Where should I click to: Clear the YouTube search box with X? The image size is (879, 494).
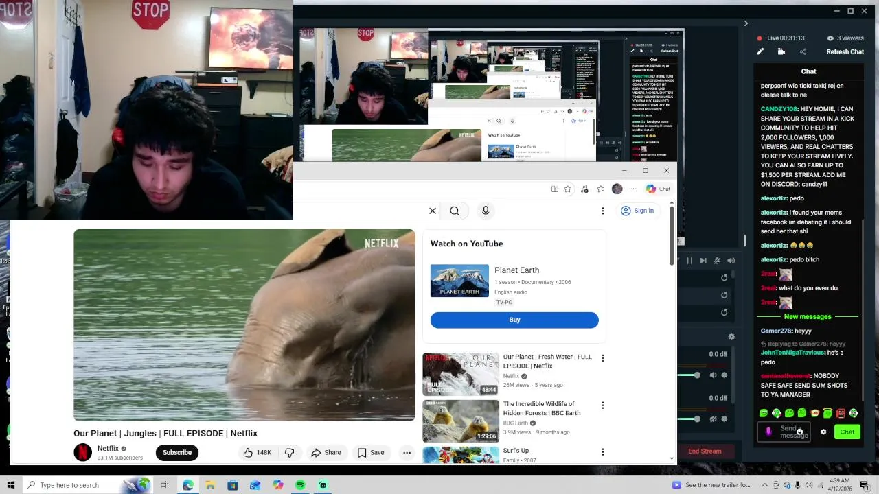click(x=433, y=211)
